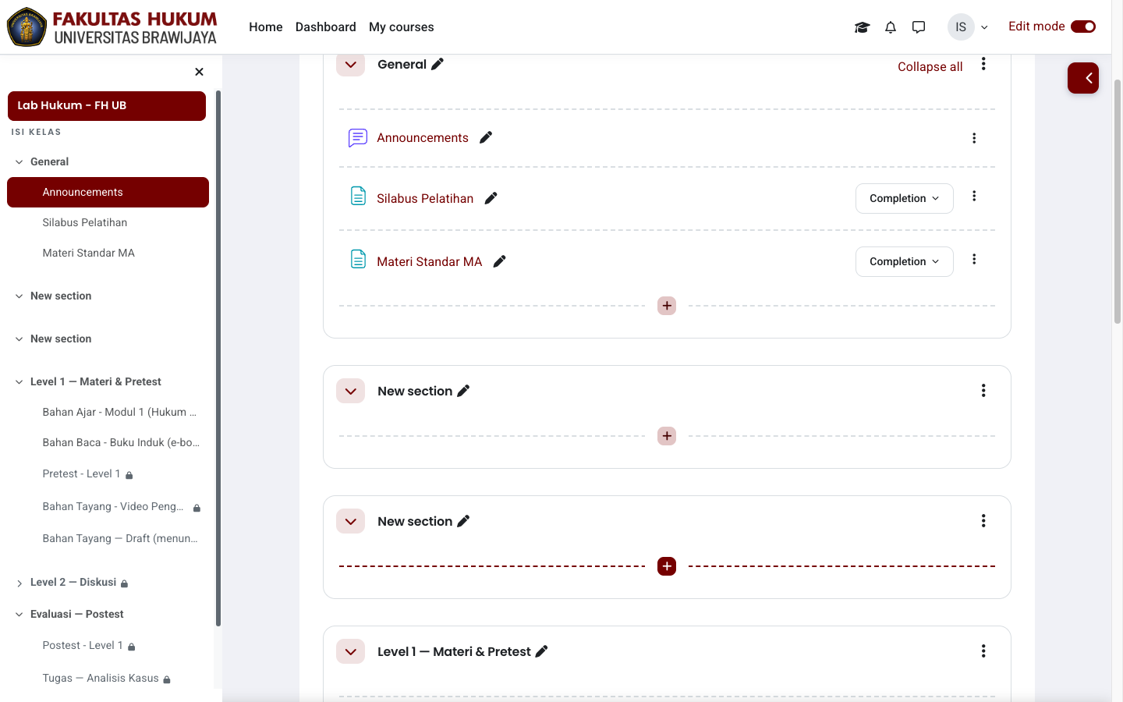
Task: Open Dashboard in top navigation
Action: coord(326,27)
